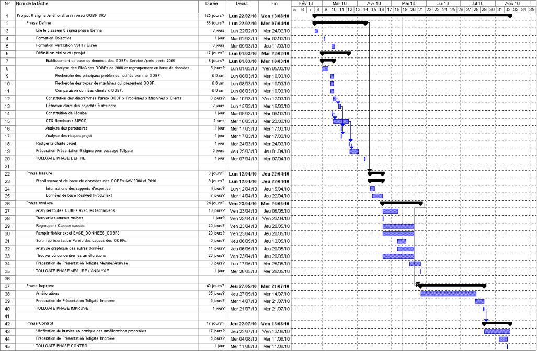537x351 pixels.
Task: Select the "Phase Control" summary task name
Action: coord(40,324)
